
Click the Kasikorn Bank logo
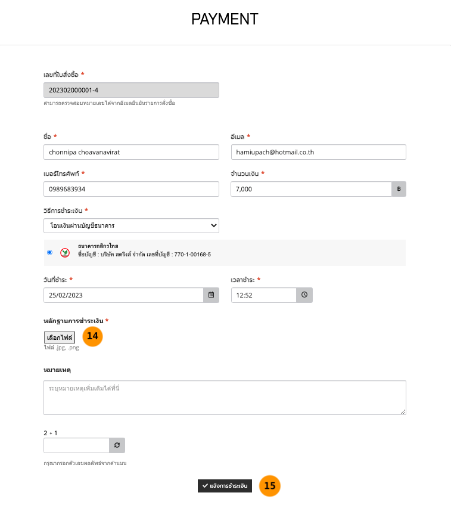pyautogui.click(x=65, y=253)
